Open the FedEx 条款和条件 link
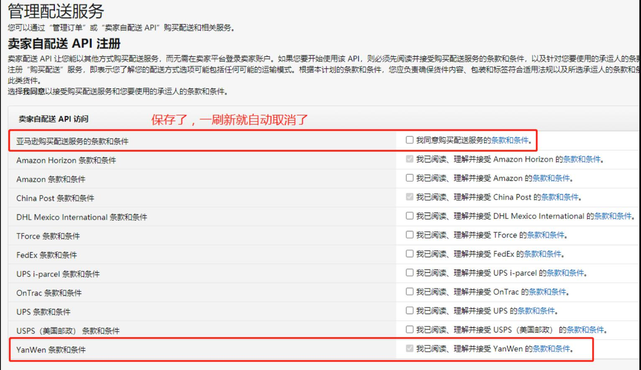 point(542,254)
